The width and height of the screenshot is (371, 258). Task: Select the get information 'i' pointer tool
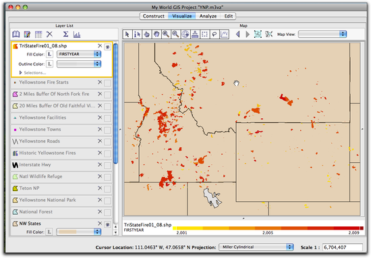click(137, 34)
